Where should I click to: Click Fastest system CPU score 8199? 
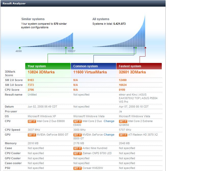[122, 90]
